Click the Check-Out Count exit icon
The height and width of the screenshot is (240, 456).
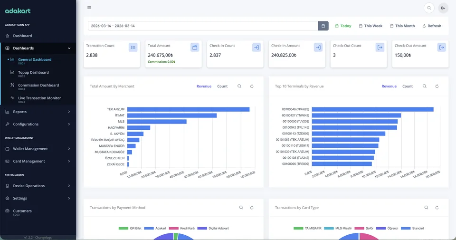point(380,48)
